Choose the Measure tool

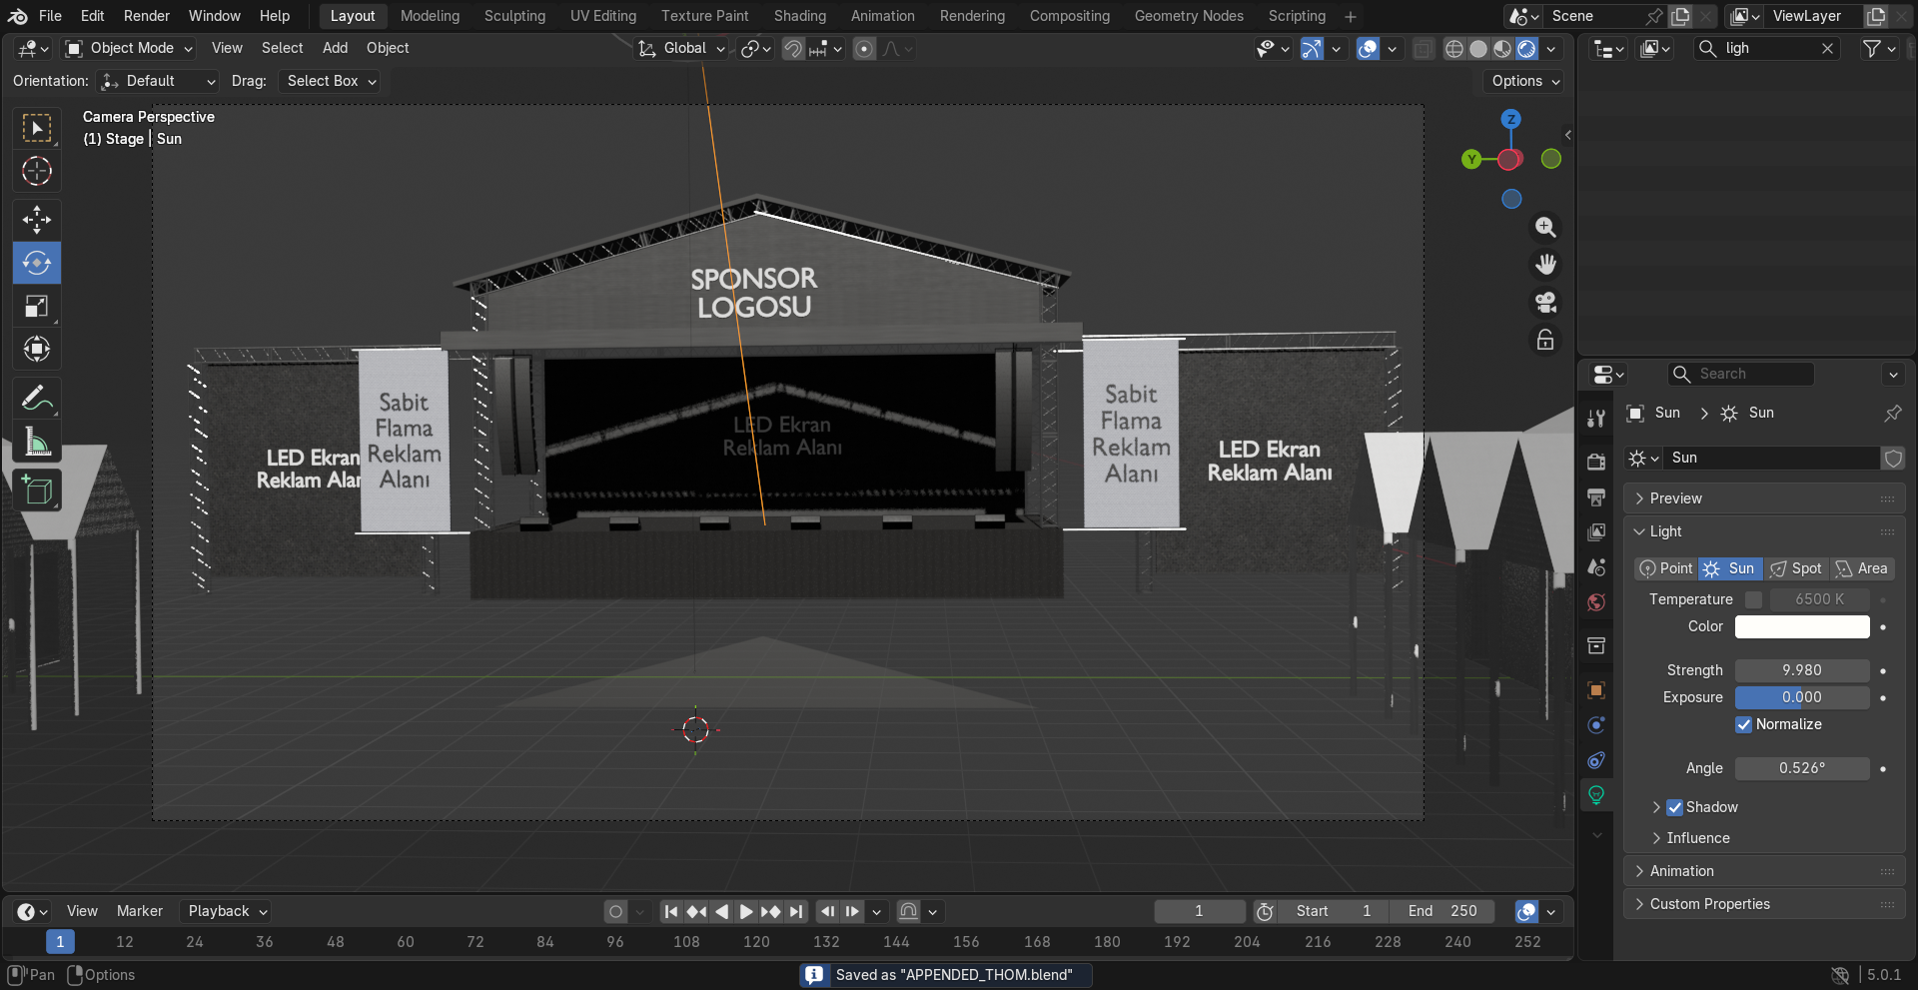37,442
